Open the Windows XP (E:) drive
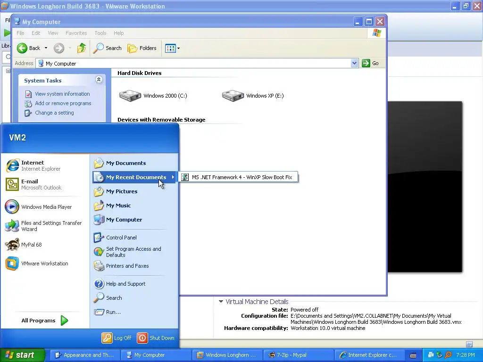The width and height of the screenshot is (483, 362). [x=253, y=96]
